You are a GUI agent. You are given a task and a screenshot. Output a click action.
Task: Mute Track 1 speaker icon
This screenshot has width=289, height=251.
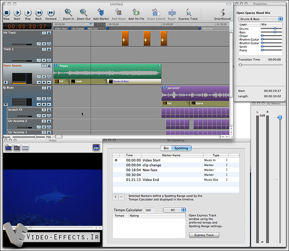point(44,60)
